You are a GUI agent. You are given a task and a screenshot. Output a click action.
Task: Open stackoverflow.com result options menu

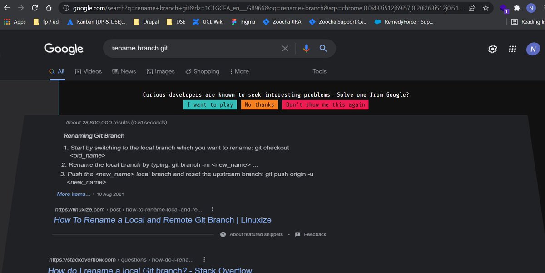tap(204, 260)
